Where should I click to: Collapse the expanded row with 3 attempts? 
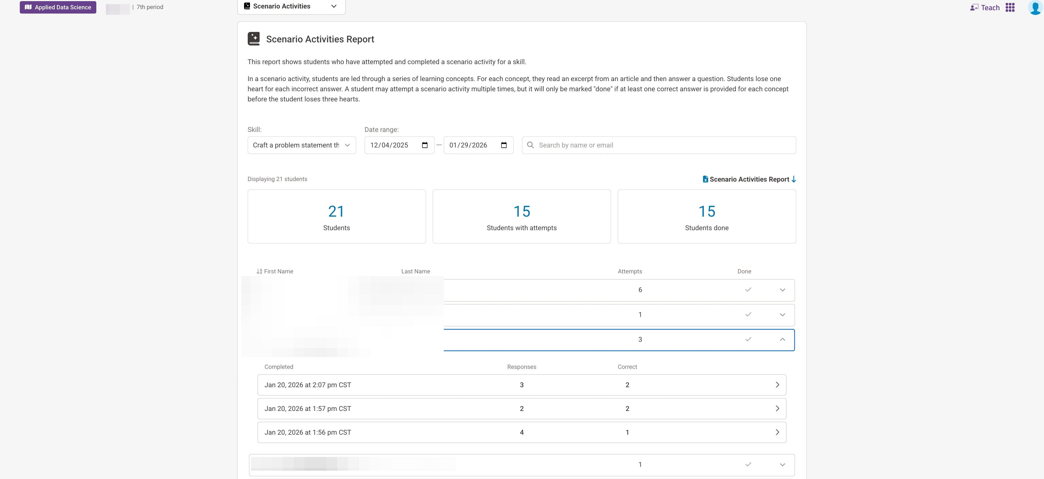coord(782,339)
